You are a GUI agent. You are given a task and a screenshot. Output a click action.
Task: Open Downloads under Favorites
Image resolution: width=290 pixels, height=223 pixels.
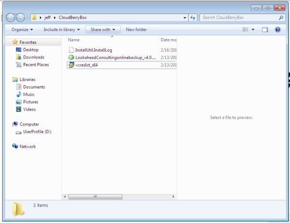(34, 57)
